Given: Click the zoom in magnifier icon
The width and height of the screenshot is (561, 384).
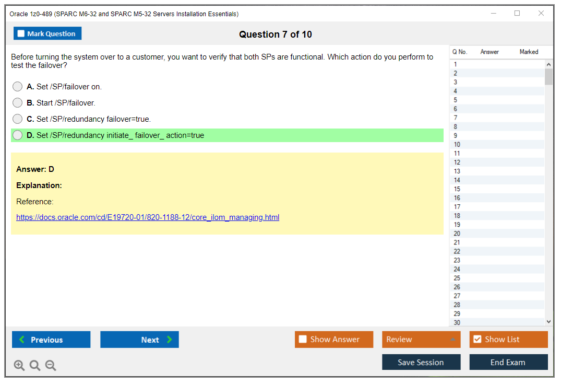Looking at the screenshot, I should tap(19, 366).
